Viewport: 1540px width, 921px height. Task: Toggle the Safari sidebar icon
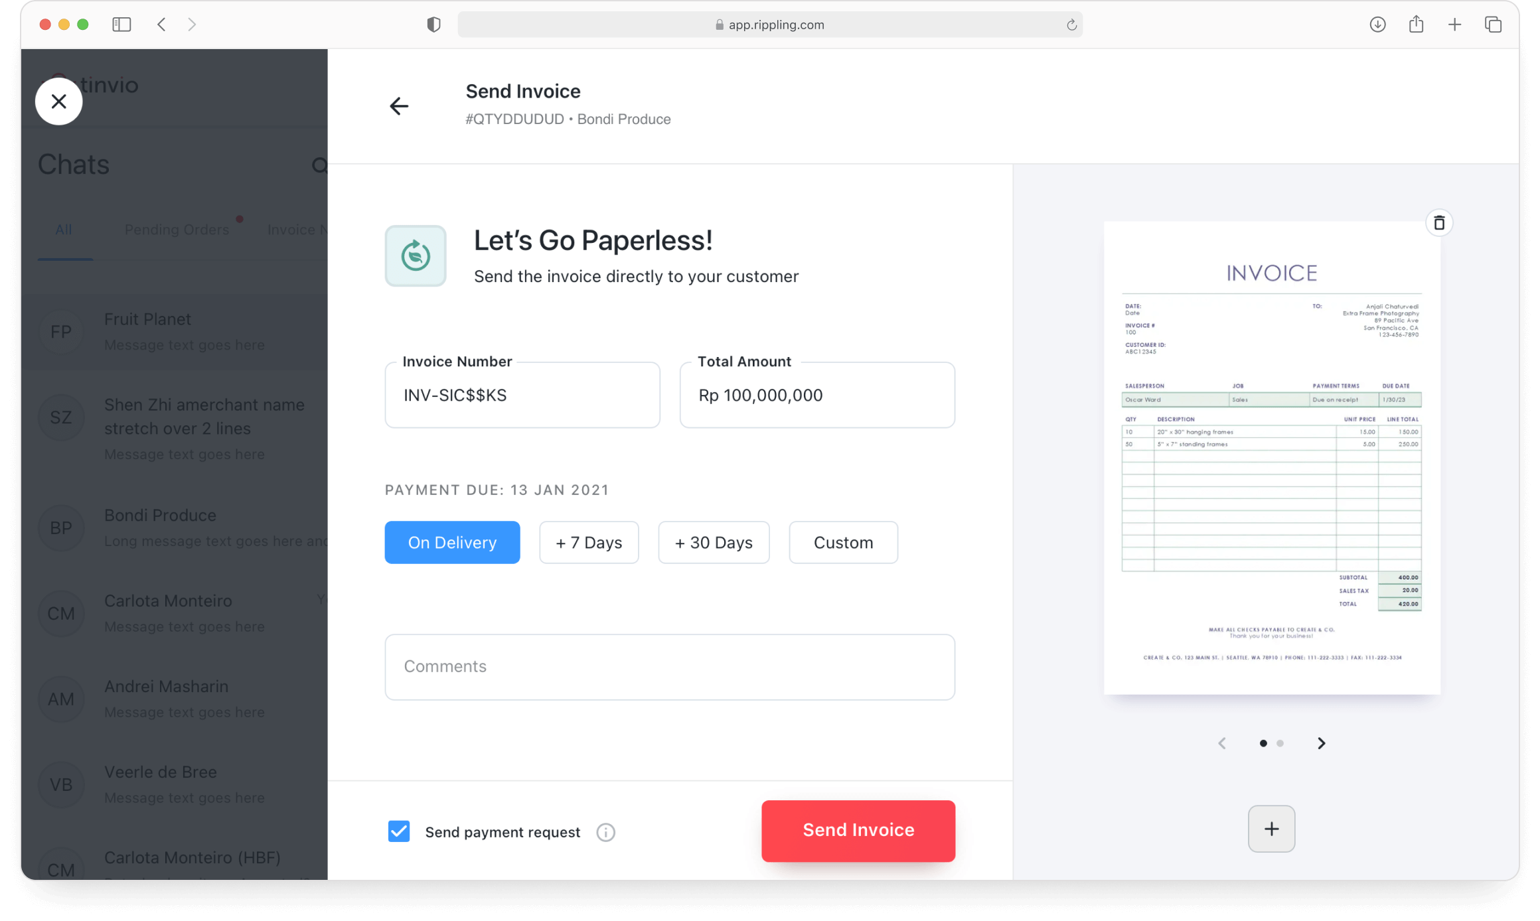pyautogui.click(x=121, y=25)
